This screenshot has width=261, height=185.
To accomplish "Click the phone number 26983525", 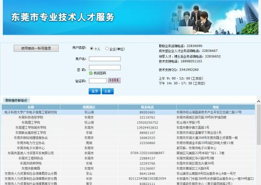I will (147, 138).
